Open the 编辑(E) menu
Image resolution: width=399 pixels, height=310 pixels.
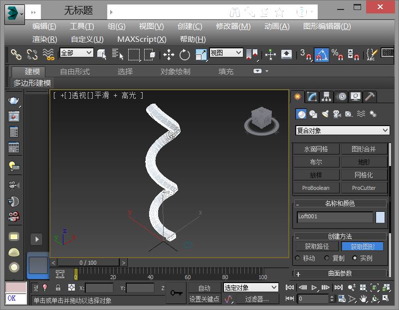pyautogui.click(x=44, y=26)
